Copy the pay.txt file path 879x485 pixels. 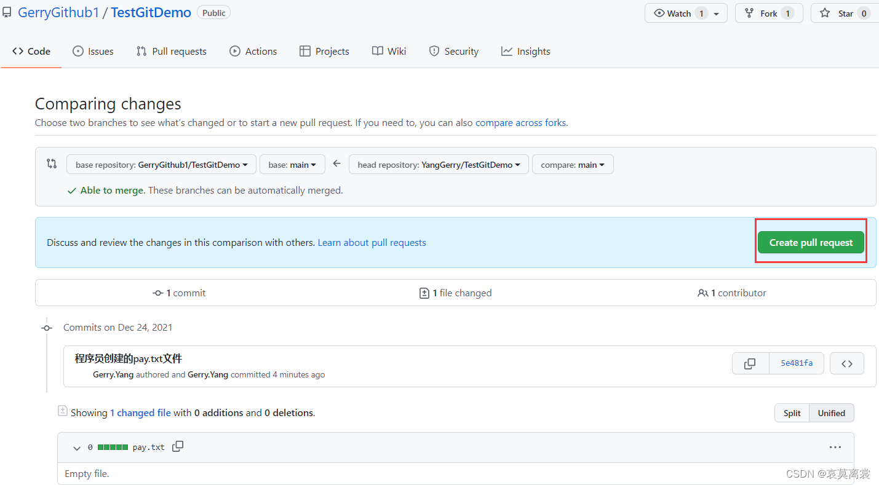click(178, 447)
